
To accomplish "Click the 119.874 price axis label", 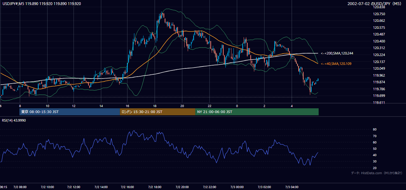I will [x=379, y=82].
